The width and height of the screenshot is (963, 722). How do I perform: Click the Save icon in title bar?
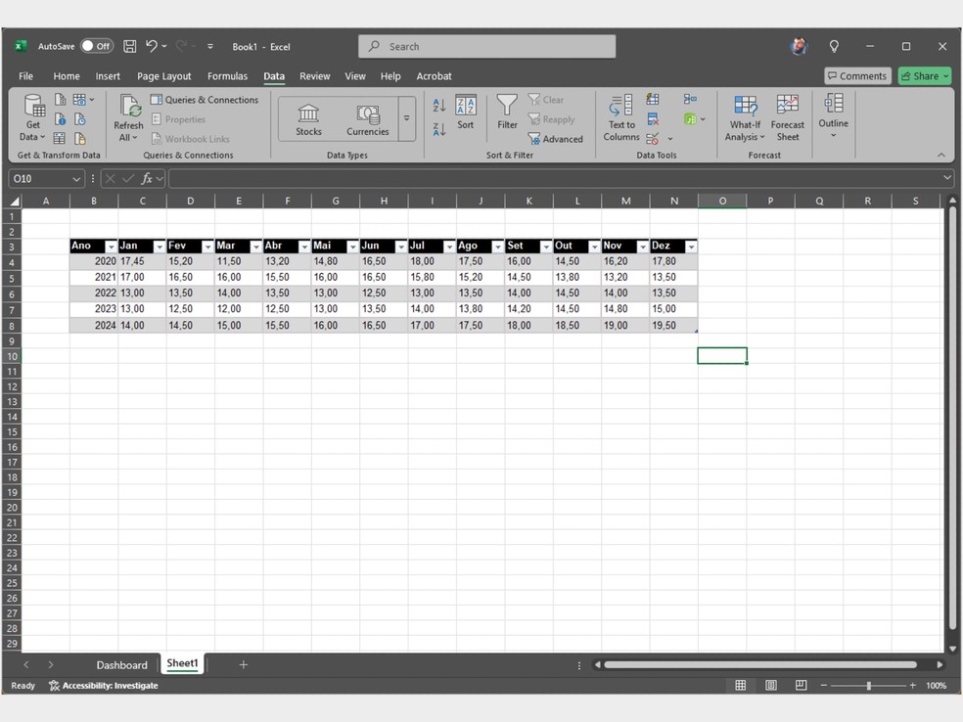(x=129, y=46)
